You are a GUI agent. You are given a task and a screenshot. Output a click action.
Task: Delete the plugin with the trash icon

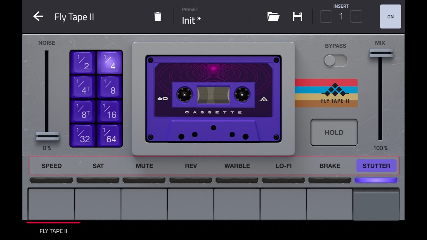[x=158, y=17]
